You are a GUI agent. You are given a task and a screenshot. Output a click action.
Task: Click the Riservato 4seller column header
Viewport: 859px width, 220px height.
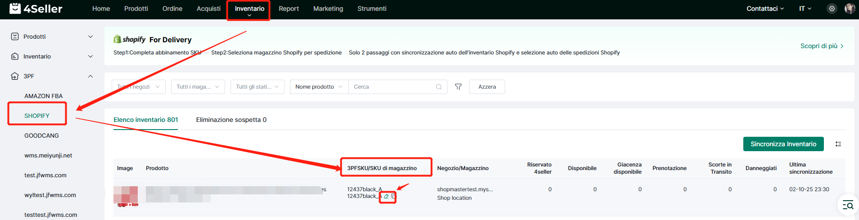coord(539,168)
